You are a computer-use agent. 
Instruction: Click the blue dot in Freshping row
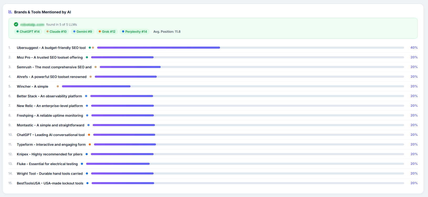coord(87,115)
